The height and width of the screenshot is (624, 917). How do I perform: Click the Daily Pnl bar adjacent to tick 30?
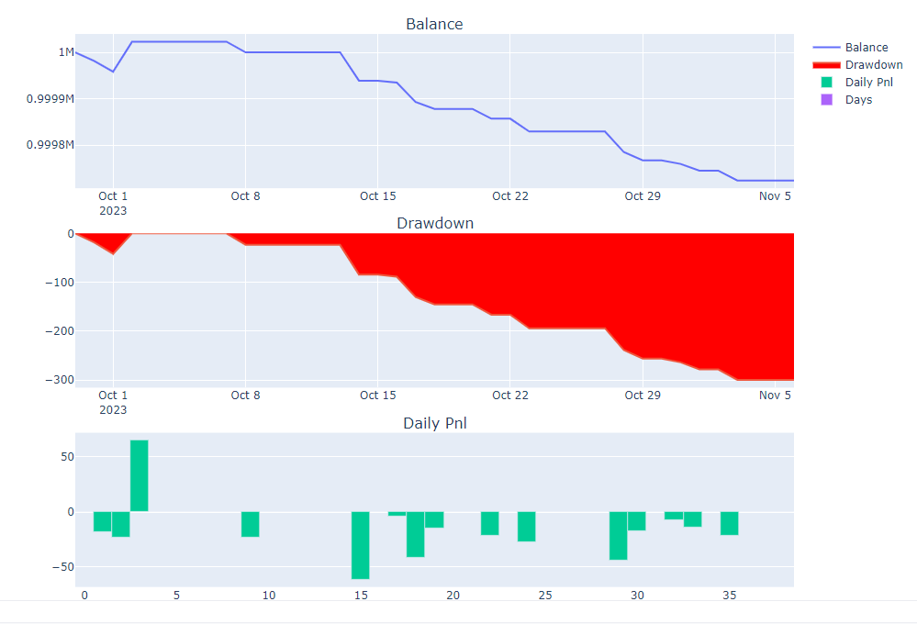[637, 521]
